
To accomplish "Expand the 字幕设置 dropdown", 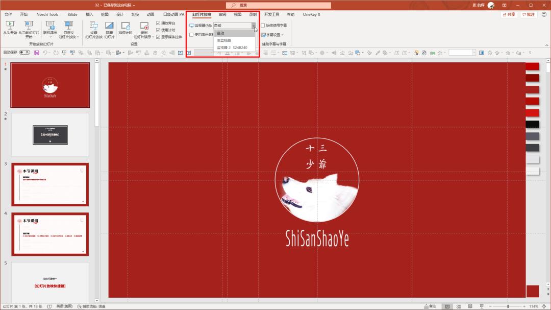I will point(272,35).
